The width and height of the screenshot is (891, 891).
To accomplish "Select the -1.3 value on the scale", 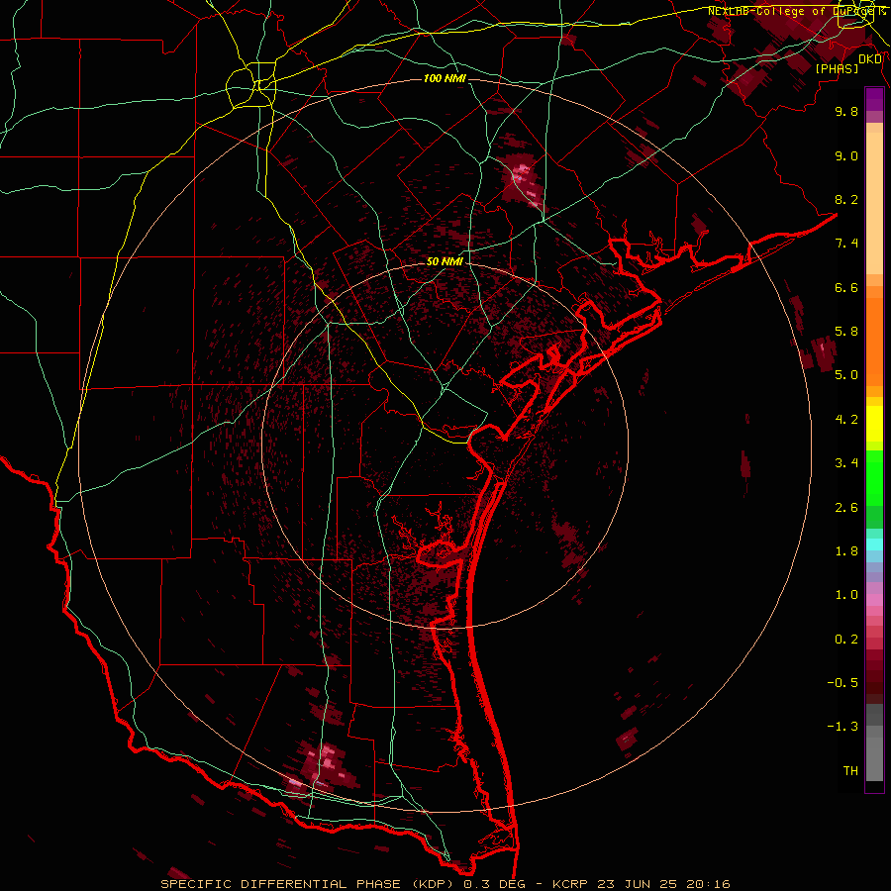I will coord(842,727).
